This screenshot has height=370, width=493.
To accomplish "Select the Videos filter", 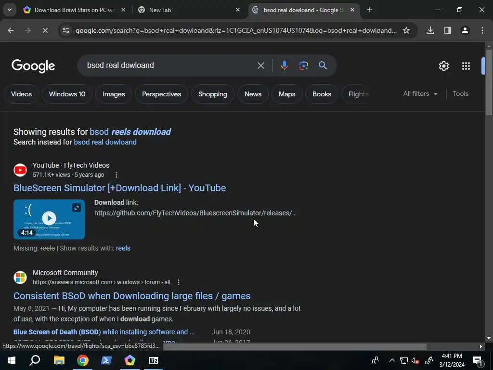I will click(x=21, y=94).
